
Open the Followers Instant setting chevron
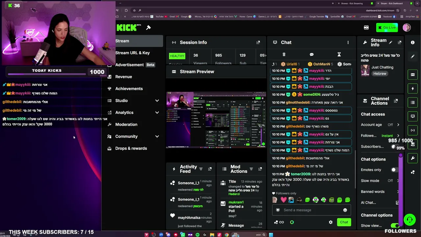[x=398, y=136]
